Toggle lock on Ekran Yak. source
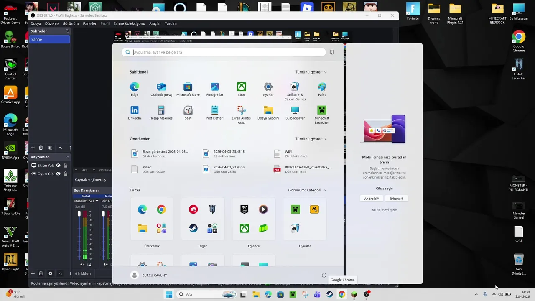 (x=66, y=166)
